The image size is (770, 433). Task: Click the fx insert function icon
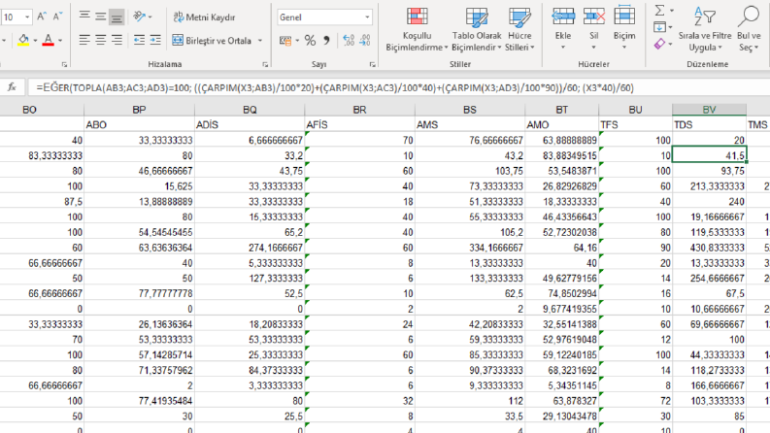pyautogui.click(x=12, y=87)
